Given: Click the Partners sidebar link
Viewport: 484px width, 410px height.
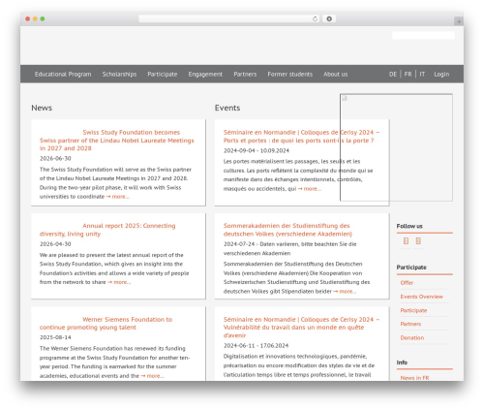Looking at the screenshot, I should tap(410, 324).
